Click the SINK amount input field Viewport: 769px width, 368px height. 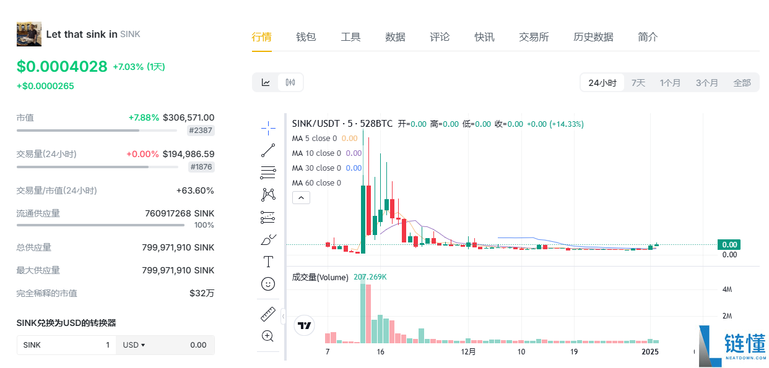pyautogui.click(x=67, y=345)
